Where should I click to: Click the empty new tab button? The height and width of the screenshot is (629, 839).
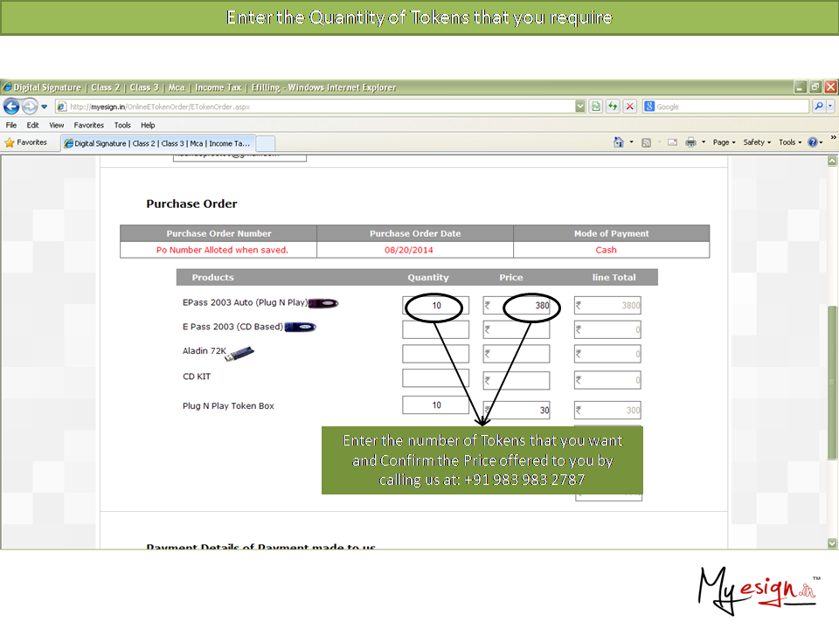pos(266,143)
